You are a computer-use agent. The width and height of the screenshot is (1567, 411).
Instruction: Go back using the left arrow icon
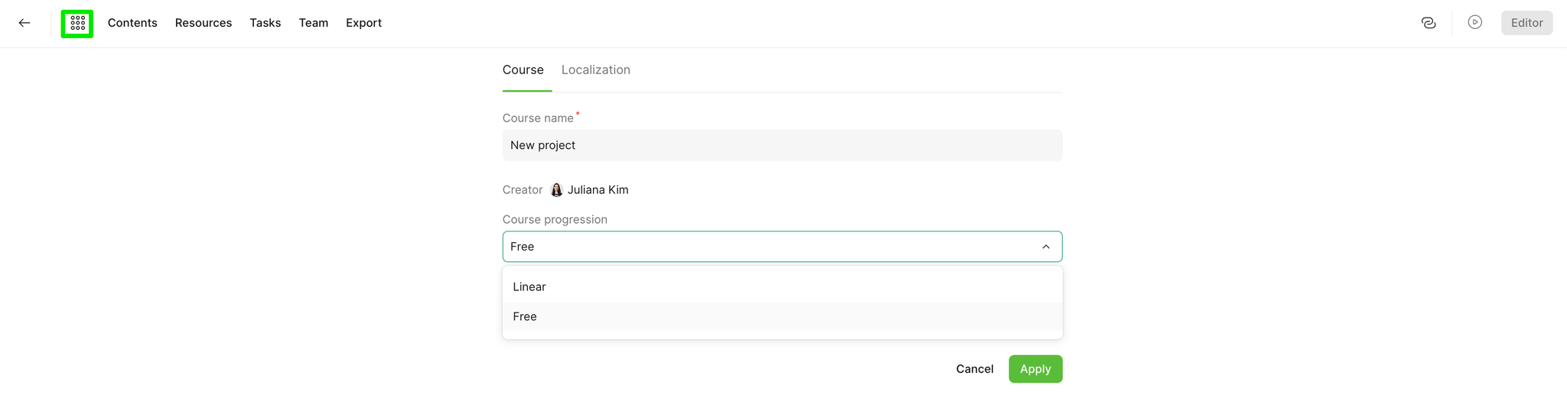tap(24, 23)
